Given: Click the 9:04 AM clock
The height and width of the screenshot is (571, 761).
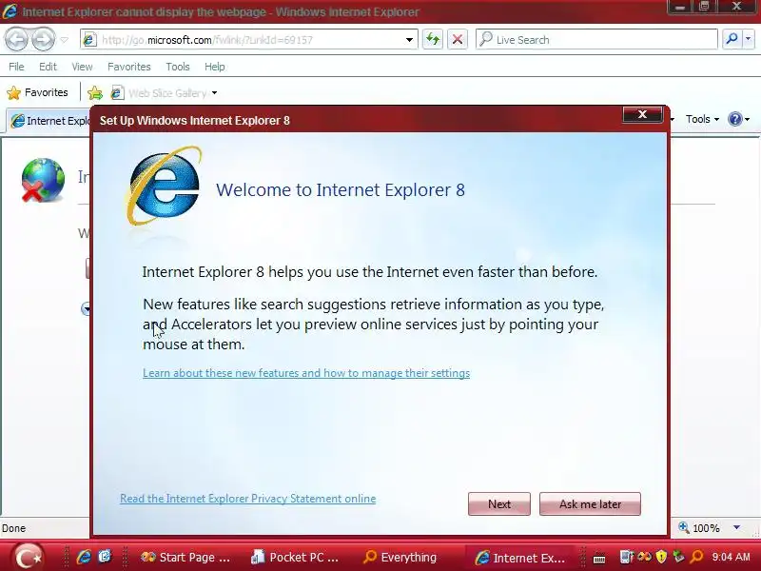Looking at the screenshot, I should coord(731,557).
